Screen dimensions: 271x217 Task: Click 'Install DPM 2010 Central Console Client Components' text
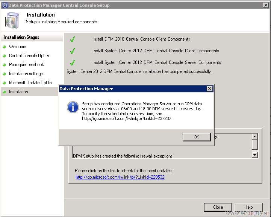[x=141, y=39]
